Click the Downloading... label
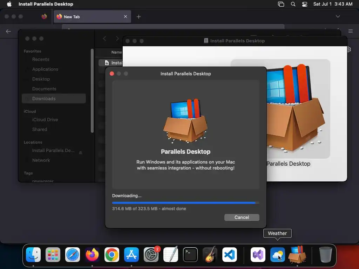Screen dimensions: 359x269 pos(127,195)
